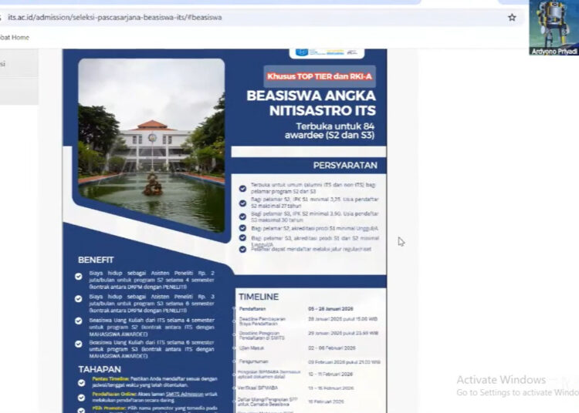Click checkmark beside 6 semester Uang Kuliah benefit

(78, 344)
